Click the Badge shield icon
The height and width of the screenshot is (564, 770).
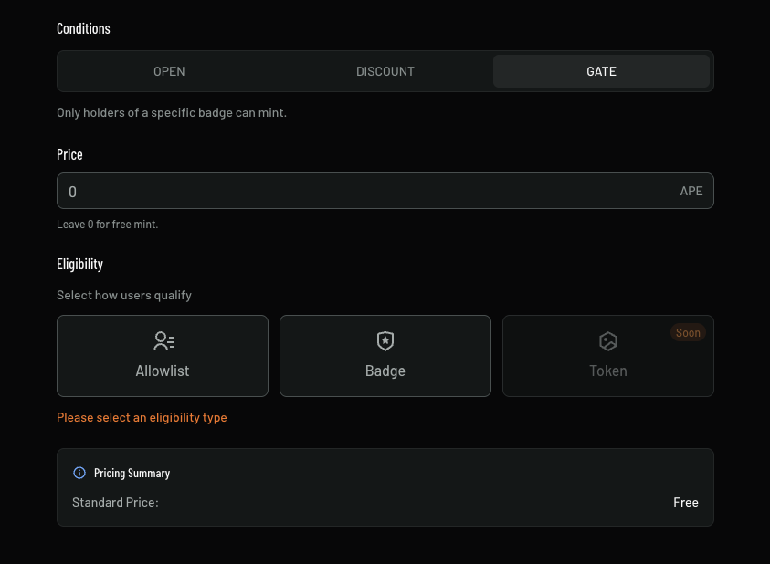point(385,340)
